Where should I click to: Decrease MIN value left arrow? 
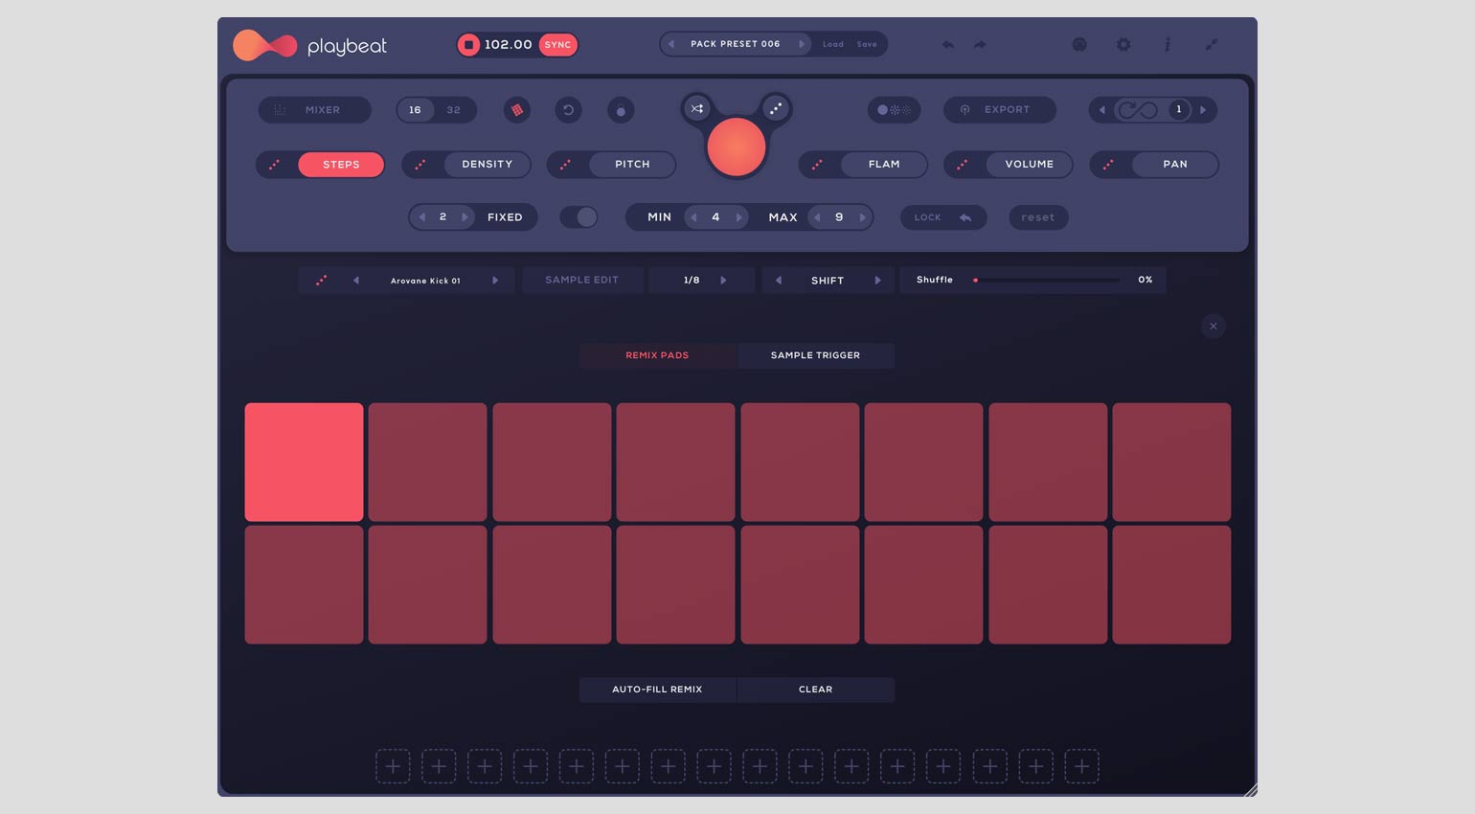pos(693,217)
